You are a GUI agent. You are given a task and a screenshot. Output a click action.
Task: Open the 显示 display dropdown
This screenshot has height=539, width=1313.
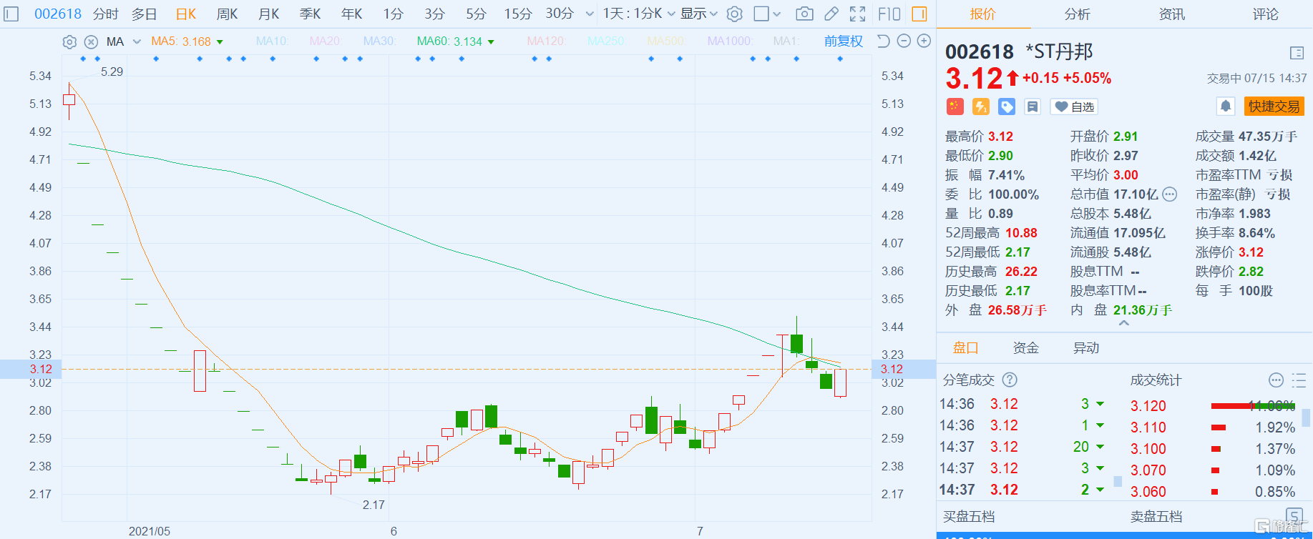pyautogui.click(x=698, y=14)
